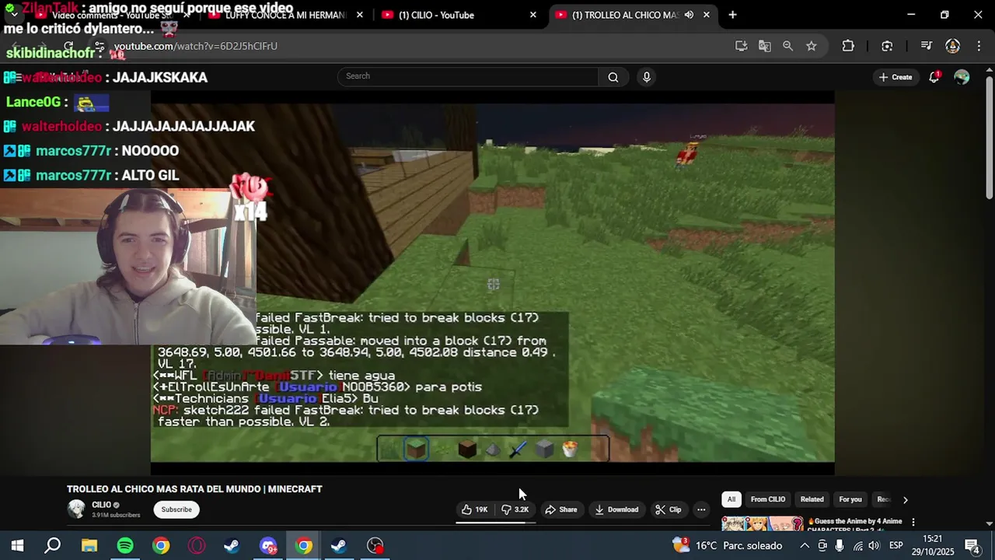Select the From CILIO filter chip

pyautogui.click(x=768, y=499)
